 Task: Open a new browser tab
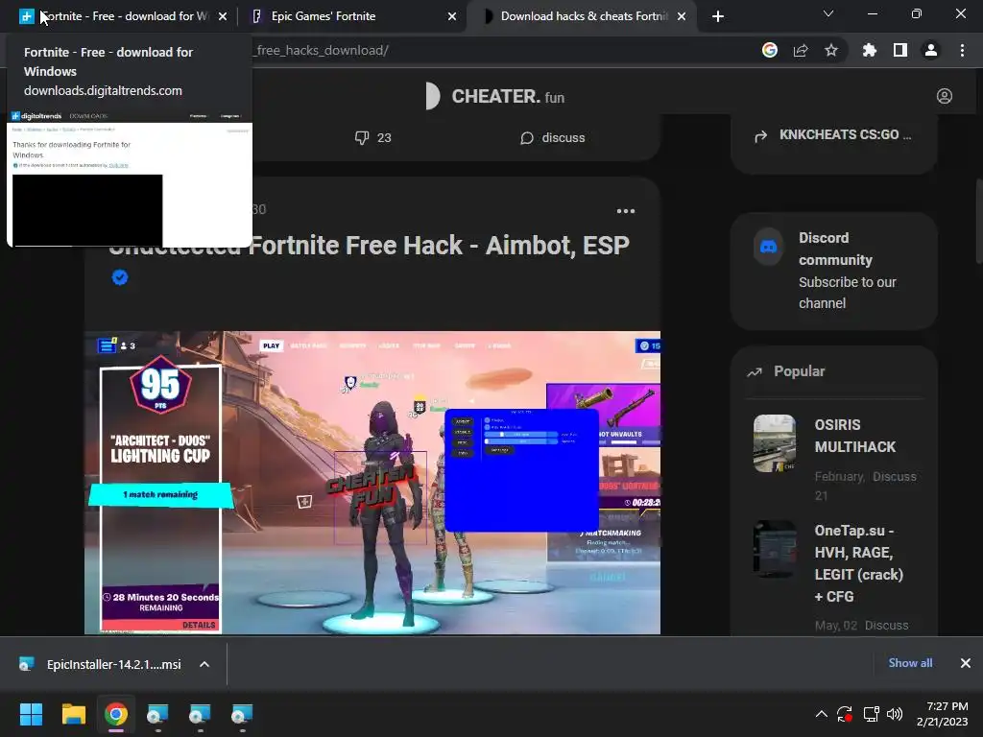[718, 16]
